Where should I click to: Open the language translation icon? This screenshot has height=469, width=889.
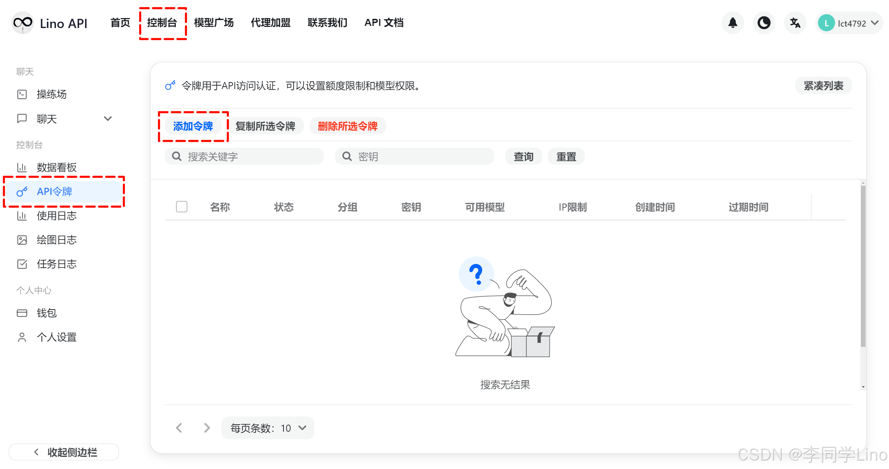(795, 23)
